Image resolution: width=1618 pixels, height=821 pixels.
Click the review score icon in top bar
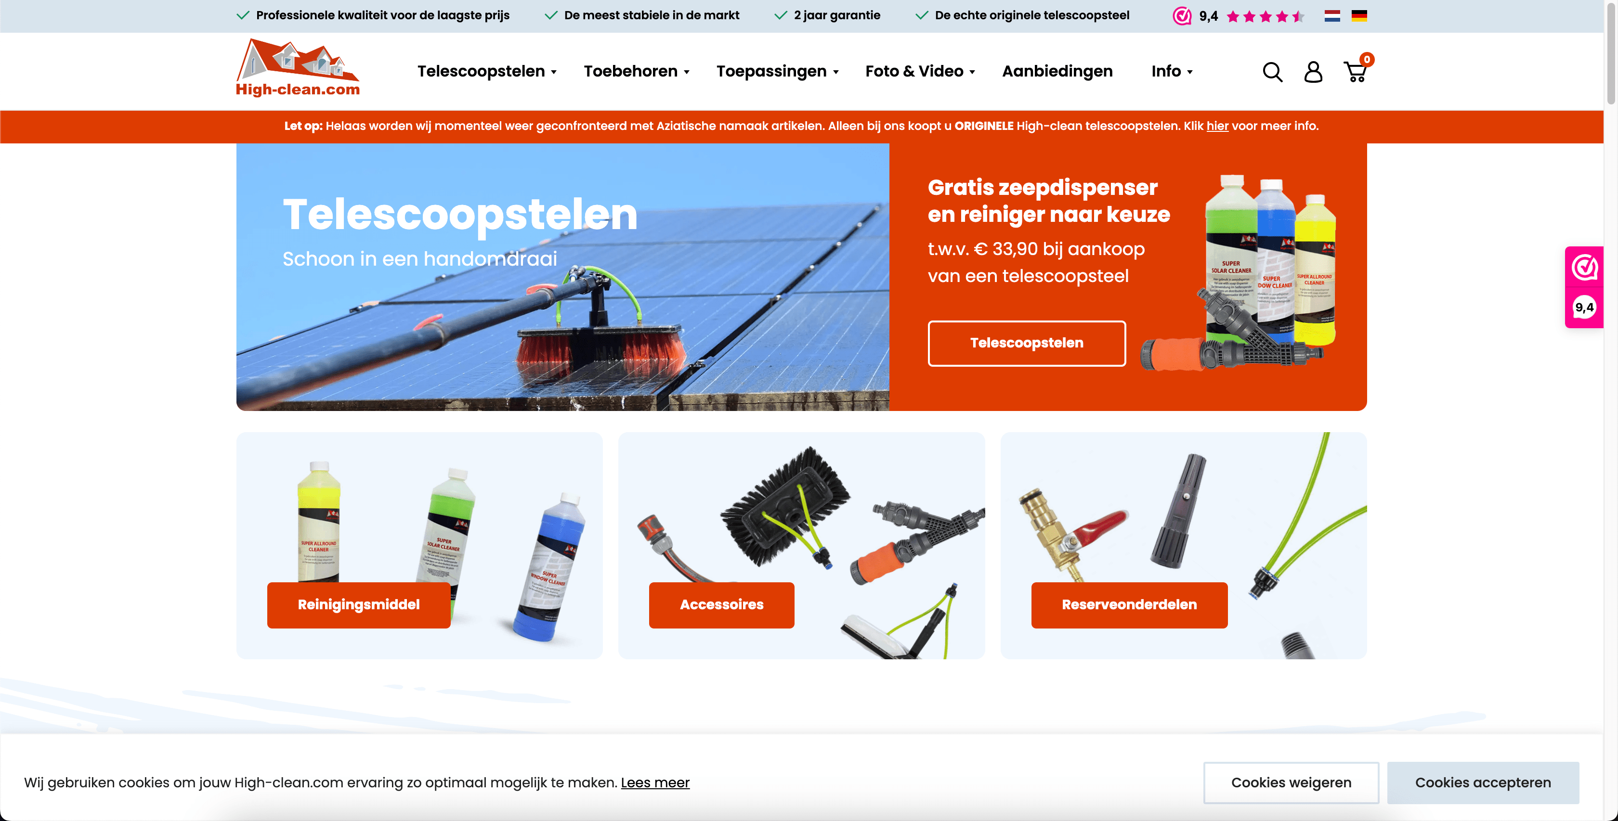point(1182,16)
